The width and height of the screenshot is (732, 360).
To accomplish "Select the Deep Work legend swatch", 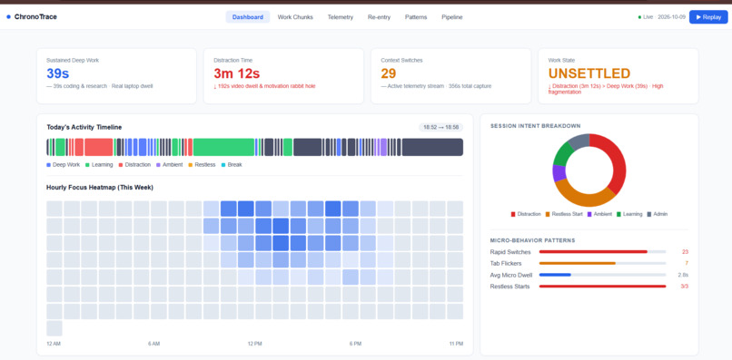I will (x=48, y=165).
